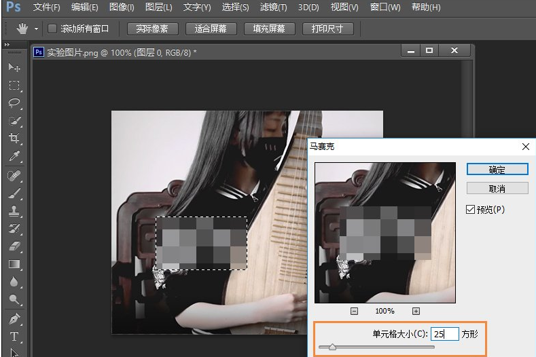Open the 文字(Y) menu
The height and width of the screenshot is (357, 536).
click(196, 7)
